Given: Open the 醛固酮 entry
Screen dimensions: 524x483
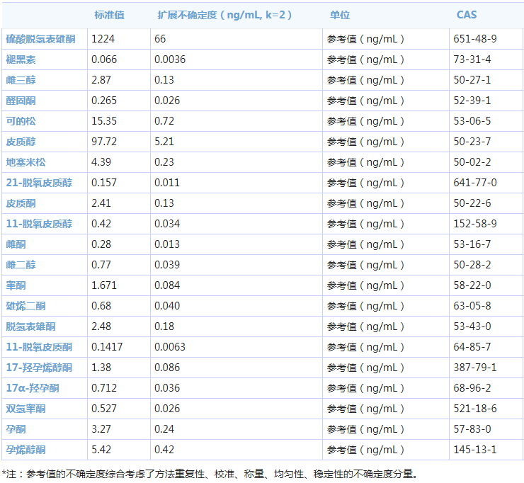Looking at the screenshot, I should 21,101.
